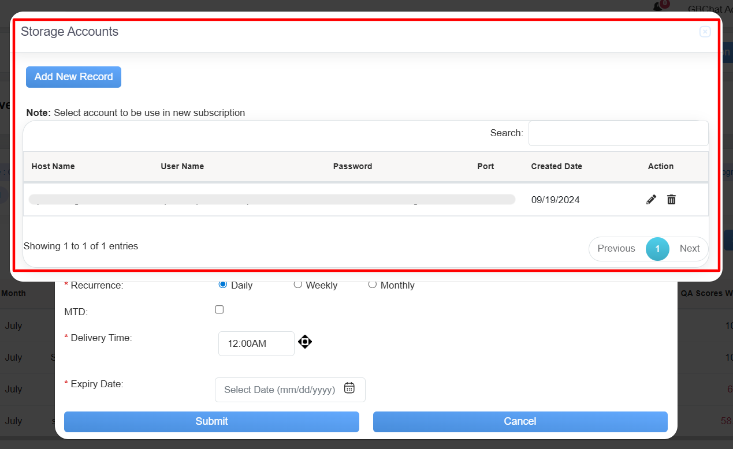Enable the MTD checkbox
Image resolution: width=733 pixels, height=449 pixels.
point(219,310)
